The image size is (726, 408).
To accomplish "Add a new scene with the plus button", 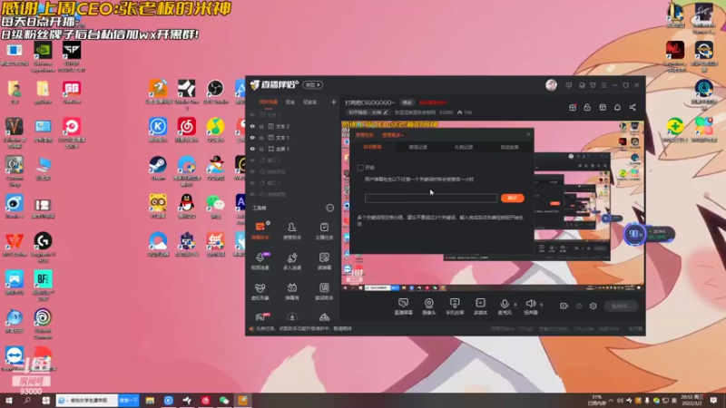I will click(333, 102).
